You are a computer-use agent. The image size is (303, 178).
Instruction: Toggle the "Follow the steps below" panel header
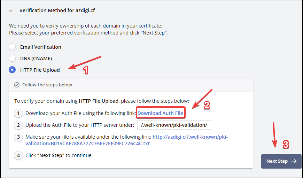[x=47, y=85]
